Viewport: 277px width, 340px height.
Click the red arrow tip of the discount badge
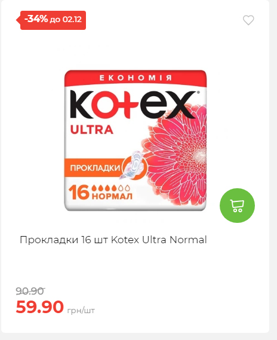pyautogui.click(x=18, y=20)
